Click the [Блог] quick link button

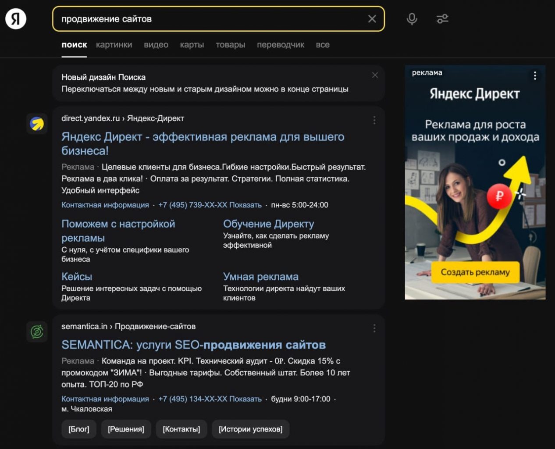pos(79,429)
